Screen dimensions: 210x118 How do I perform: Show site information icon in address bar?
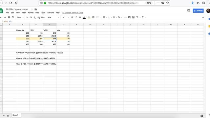click(42, 3)
